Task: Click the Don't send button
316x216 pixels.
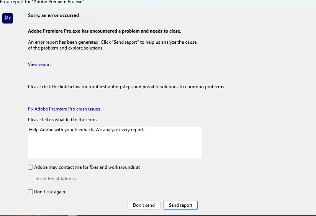Action: click(x=144, y=205)
